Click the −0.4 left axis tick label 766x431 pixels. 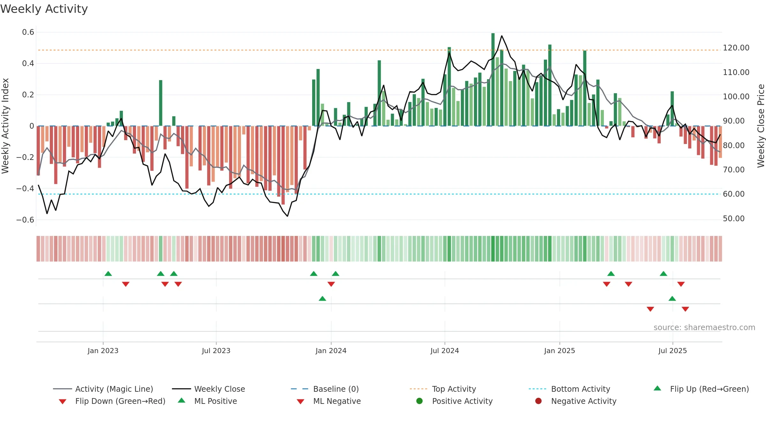coord(25,189)
